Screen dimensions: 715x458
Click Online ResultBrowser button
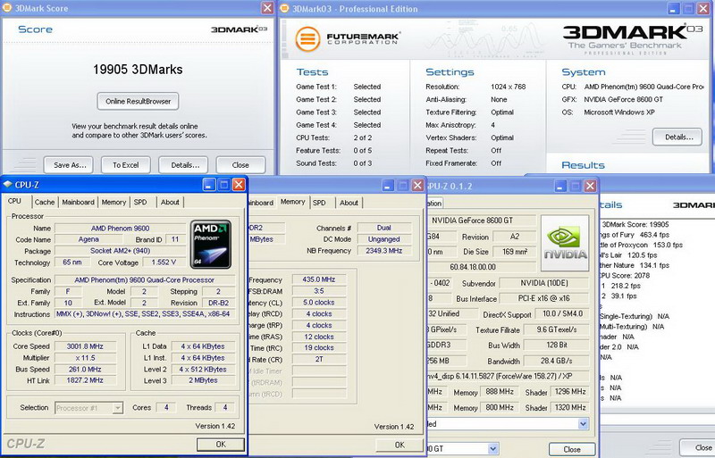(x=139, y=101)
